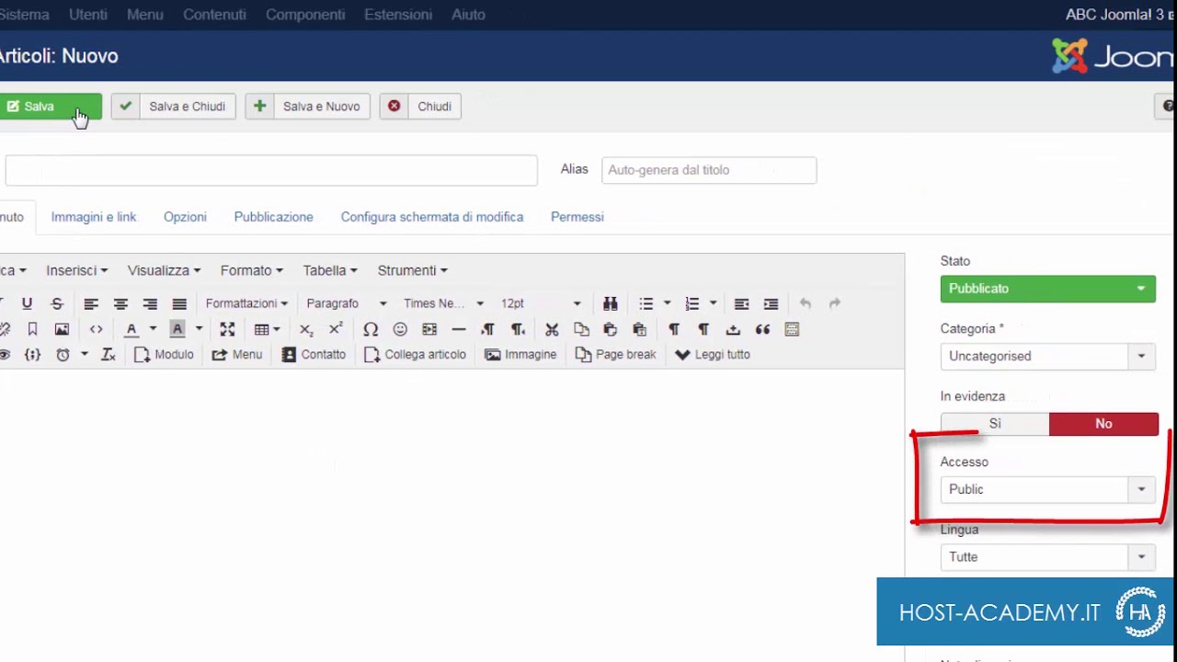This screenshot has width=1177, height=662.
Task: Insert an anchor bookmark
Action: pyautogui.click(x=32, y=329)
